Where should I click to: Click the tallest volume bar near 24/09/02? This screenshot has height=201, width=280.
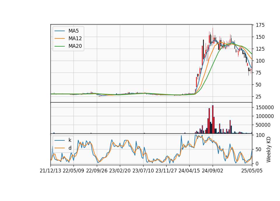point(213,119)
